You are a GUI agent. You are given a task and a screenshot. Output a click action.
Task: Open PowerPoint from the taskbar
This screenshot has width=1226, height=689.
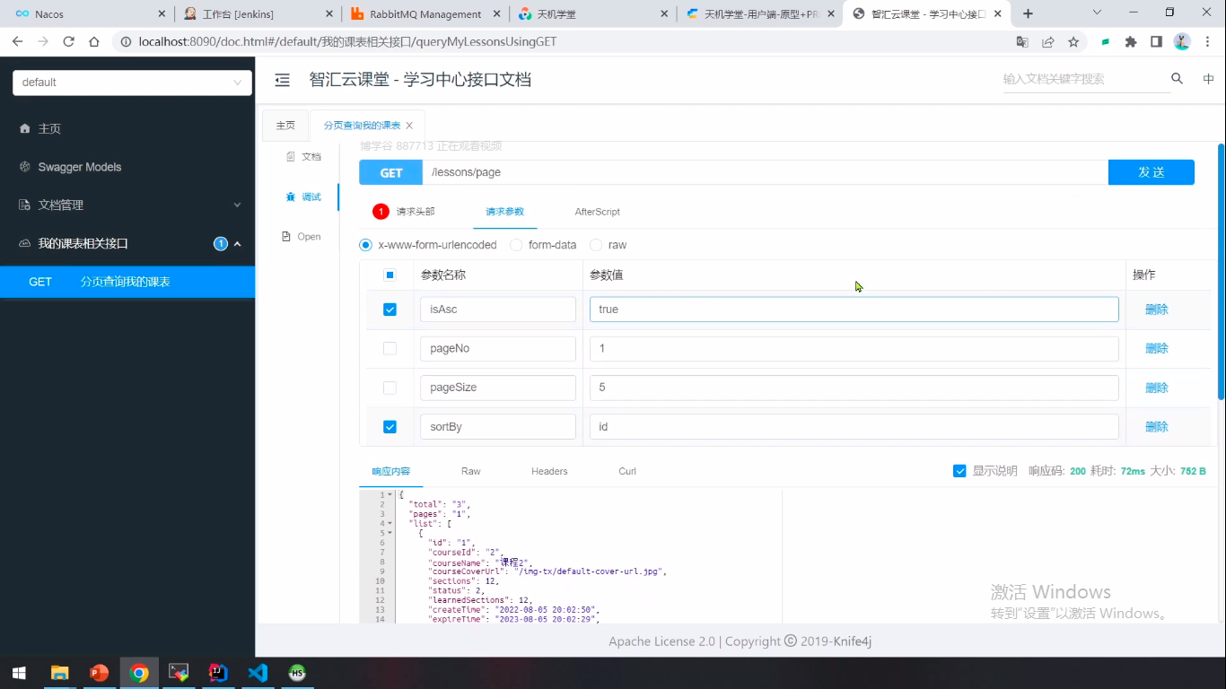coord(99,673)
